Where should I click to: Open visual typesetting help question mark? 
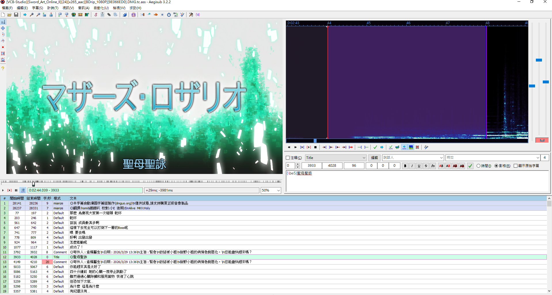click(3, 68)
